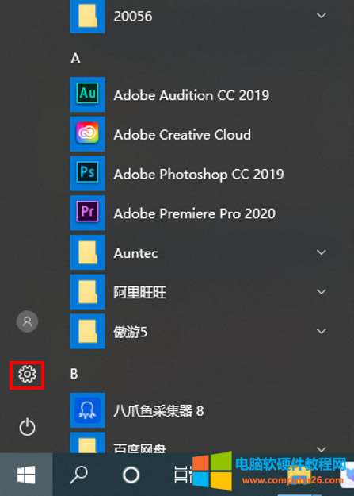354x496 pixels.
Task: Open the user account avatar
Action: (x=27, y=321)
